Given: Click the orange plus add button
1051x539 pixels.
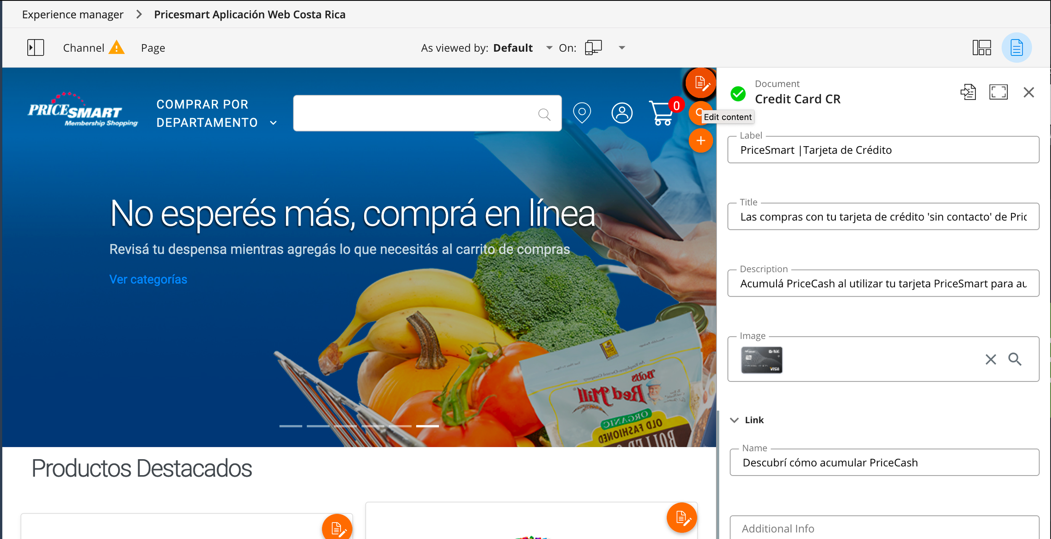Looking at the screenshot, I should (701, 140).
